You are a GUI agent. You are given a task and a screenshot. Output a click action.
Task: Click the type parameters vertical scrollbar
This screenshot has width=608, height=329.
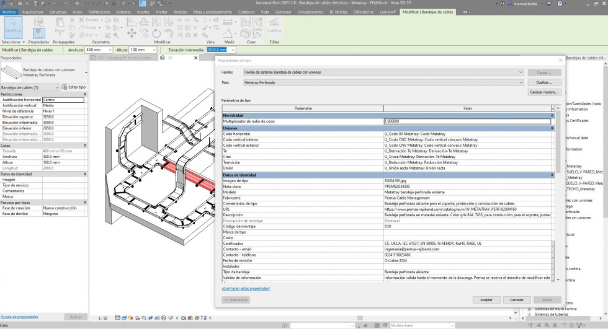tap(558, 141)
